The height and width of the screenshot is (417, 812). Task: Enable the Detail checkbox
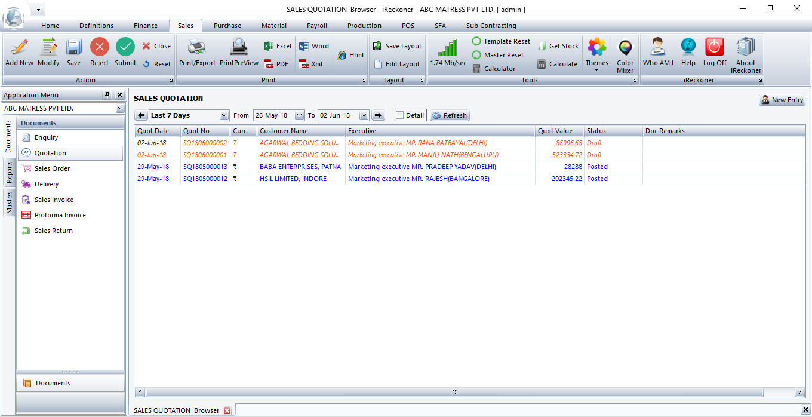[400, 115]
